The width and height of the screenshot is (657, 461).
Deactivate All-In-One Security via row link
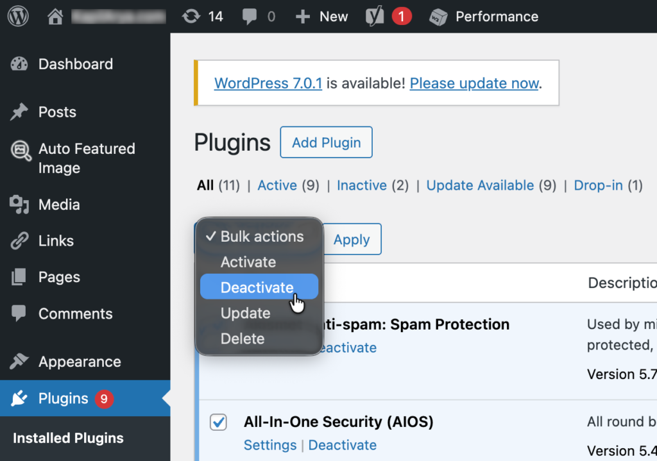[x=343, y=445]
